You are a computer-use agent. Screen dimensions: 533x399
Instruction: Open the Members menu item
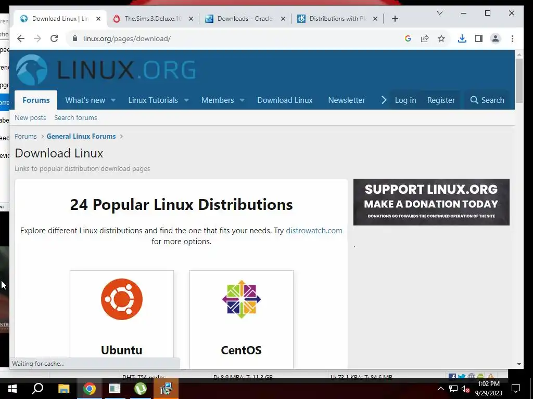point(218,100)
